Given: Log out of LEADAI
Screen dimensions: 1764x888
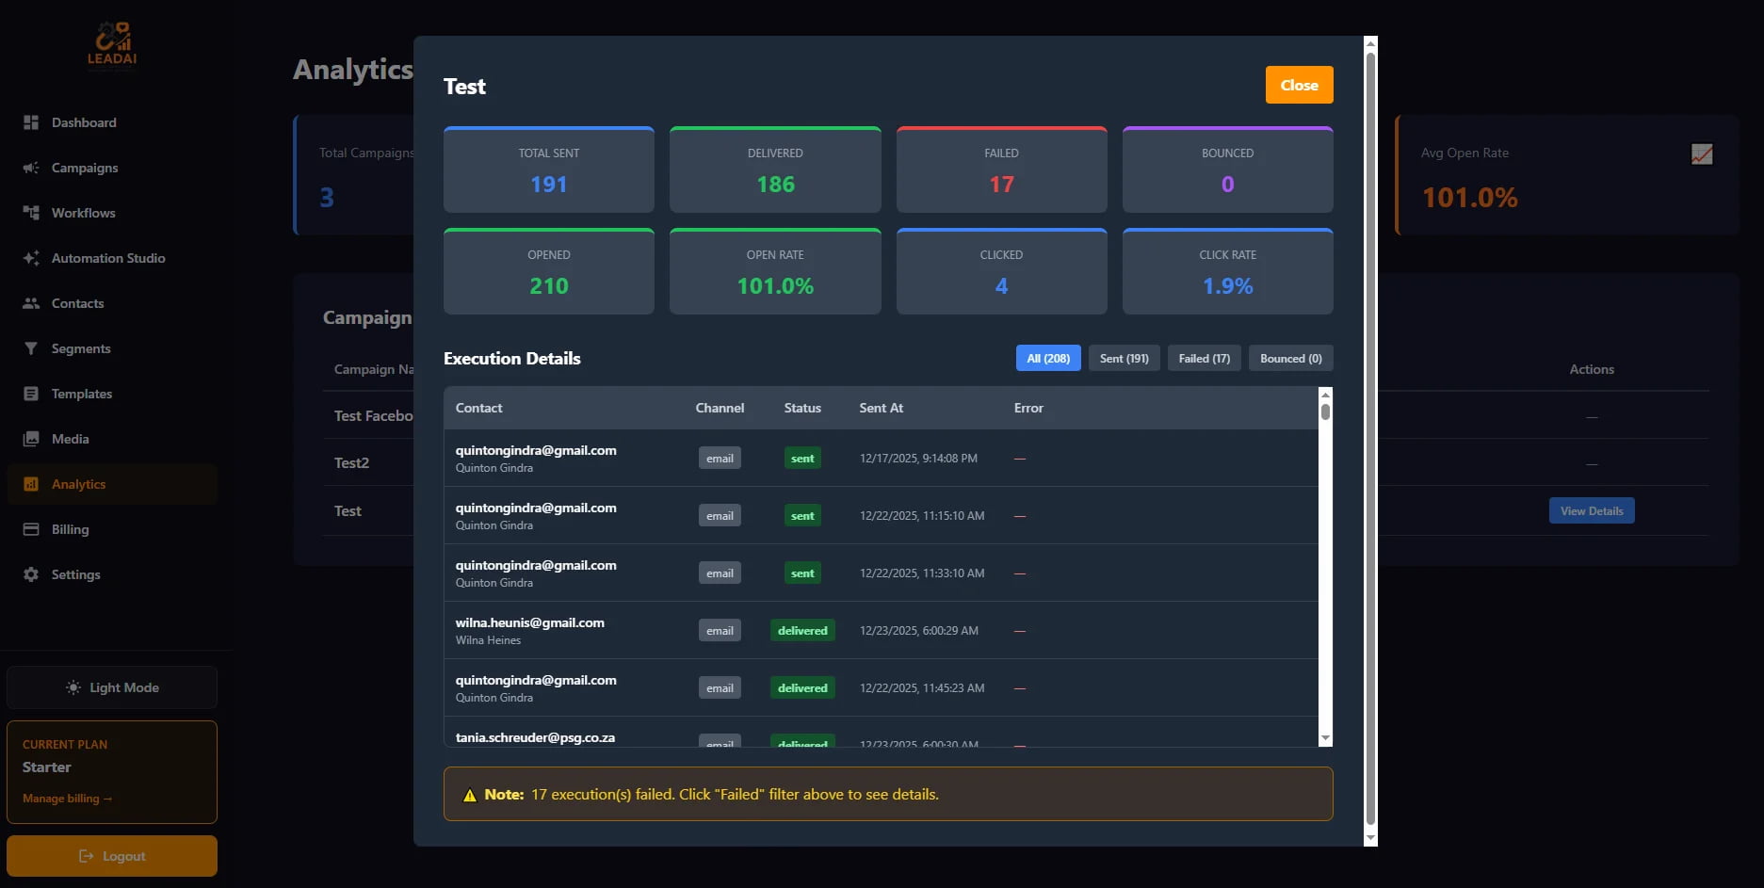Looking at the screenshot, I should tap(111, 855).
